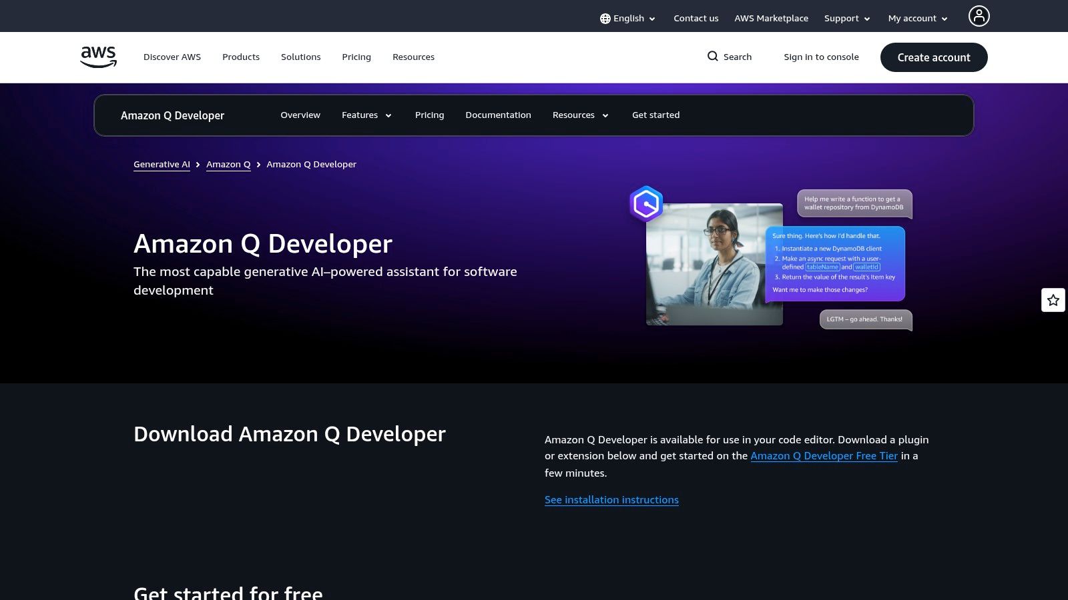Image resolution: width=1068 pixels, height=600 pixels.
Task: Click the Contact us link
Action: pyautogui.click(x=696, y=19)
